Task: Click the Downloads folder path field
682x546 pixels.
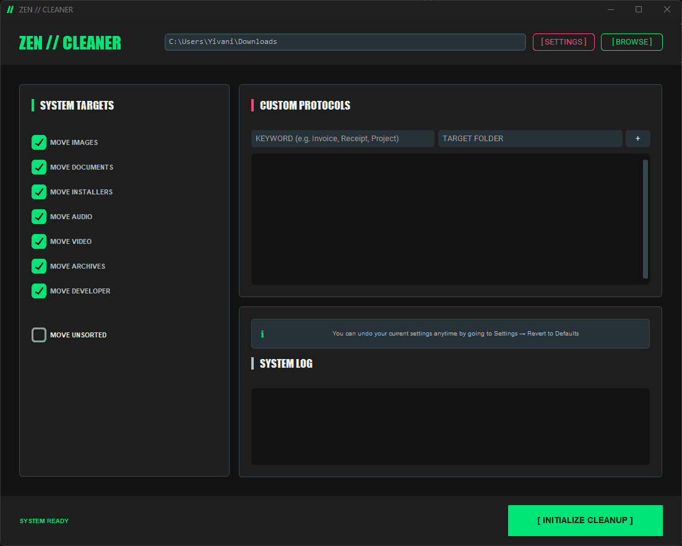Action: [x=345, y=42]
